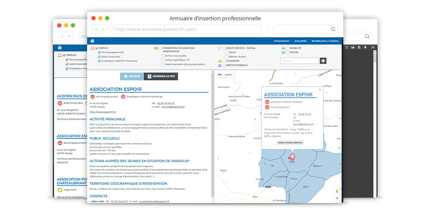Click the front window URL address bar

click(x=187, y=29)
